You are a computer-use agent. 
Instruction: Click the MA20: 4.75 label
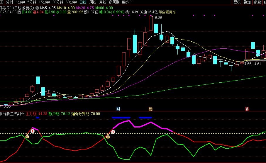[85, 8]
